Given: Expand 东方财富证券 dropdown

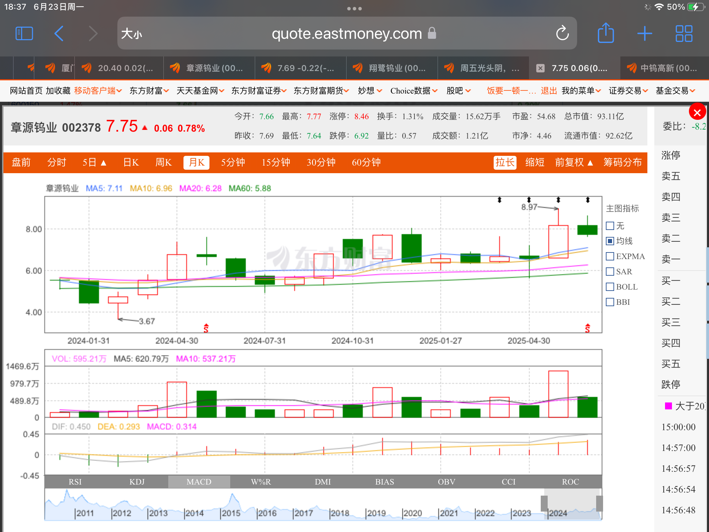Looking at the screenshot, I should tap(259, 91).
